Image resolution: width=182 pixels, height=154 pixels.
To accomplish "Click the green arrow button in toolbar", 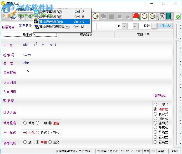I will tap(178, 17).
